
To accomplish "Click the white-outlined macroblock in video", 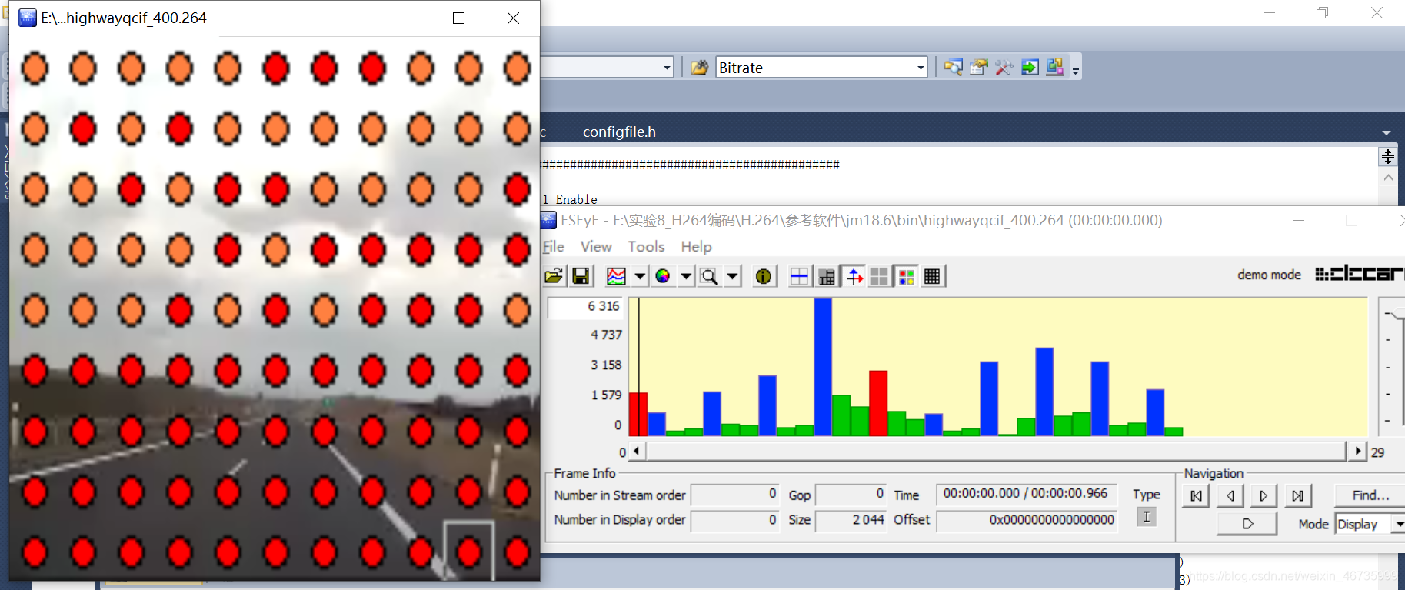I will click(x=469, y=551).
